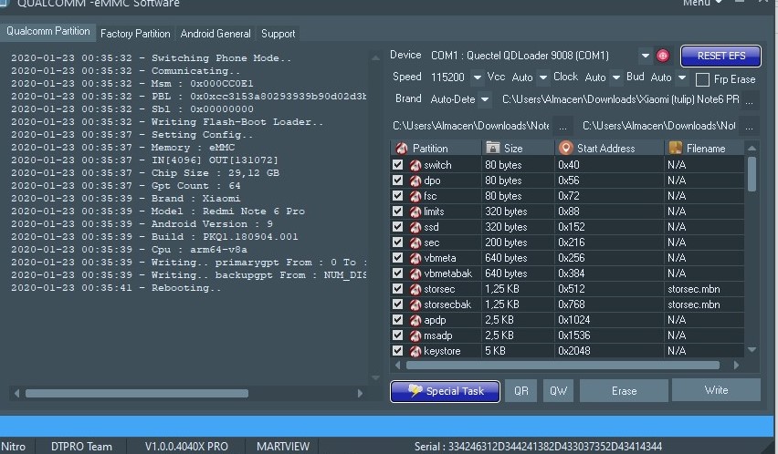
Task: Click the QR button
Action: (521, 391)
